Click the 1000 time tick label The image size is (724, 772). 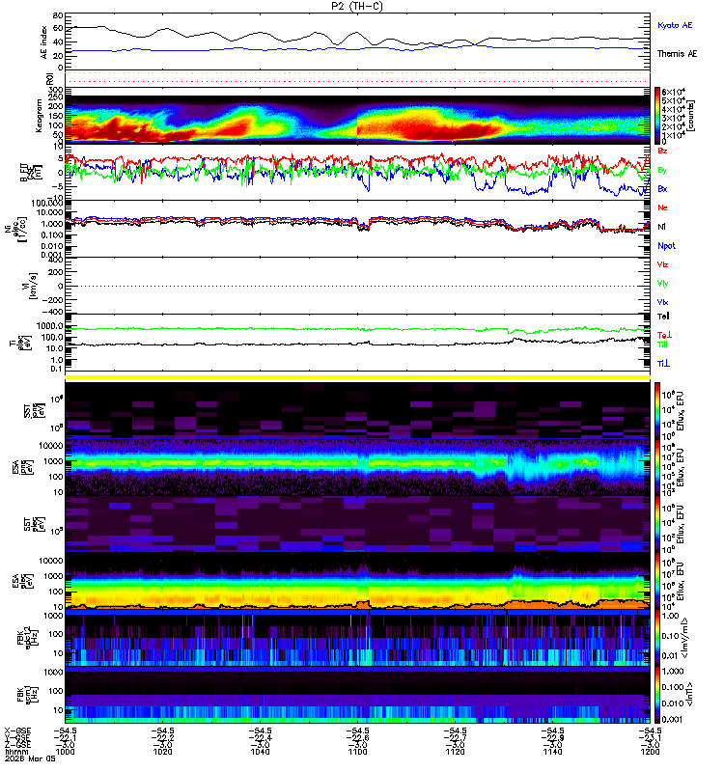coord(65,752)
